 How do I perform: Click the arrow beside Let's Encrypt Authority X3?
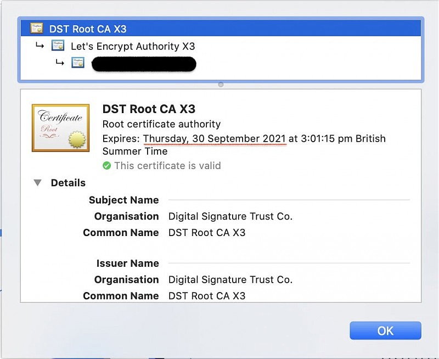pos(40,46)
